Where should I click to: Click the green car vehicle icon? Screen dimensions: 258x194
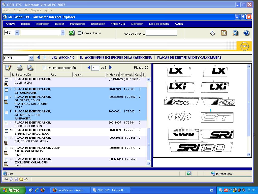72,33
